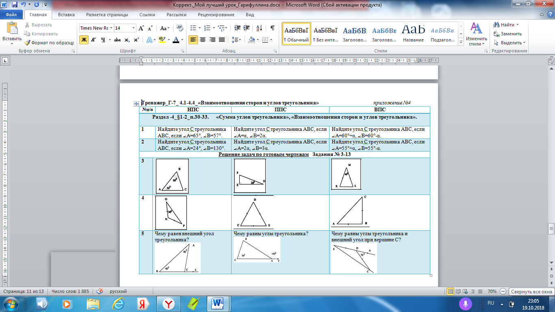This screenshot has height=312, width=555.
Task: Toggle paragraph marks (¶) display
Action: [x=272, y=28]
